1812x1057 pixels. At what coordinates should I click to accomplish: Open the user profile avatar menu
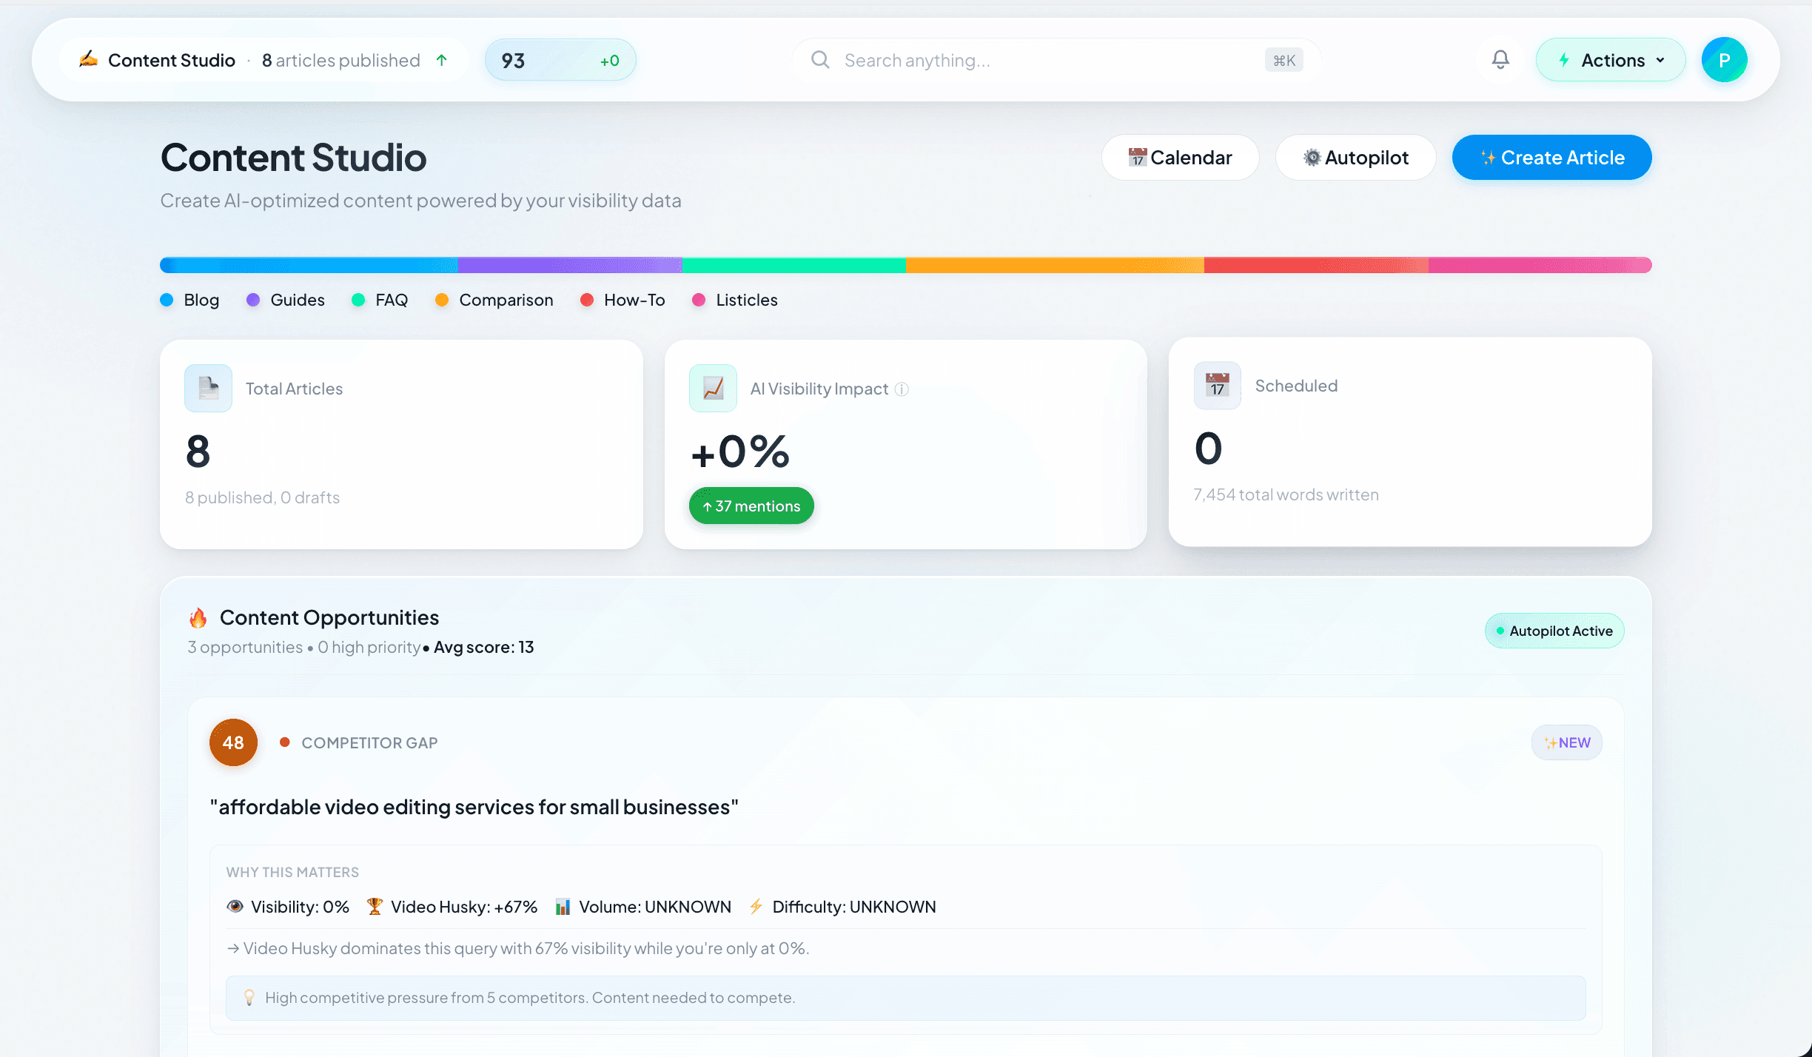1724,60
